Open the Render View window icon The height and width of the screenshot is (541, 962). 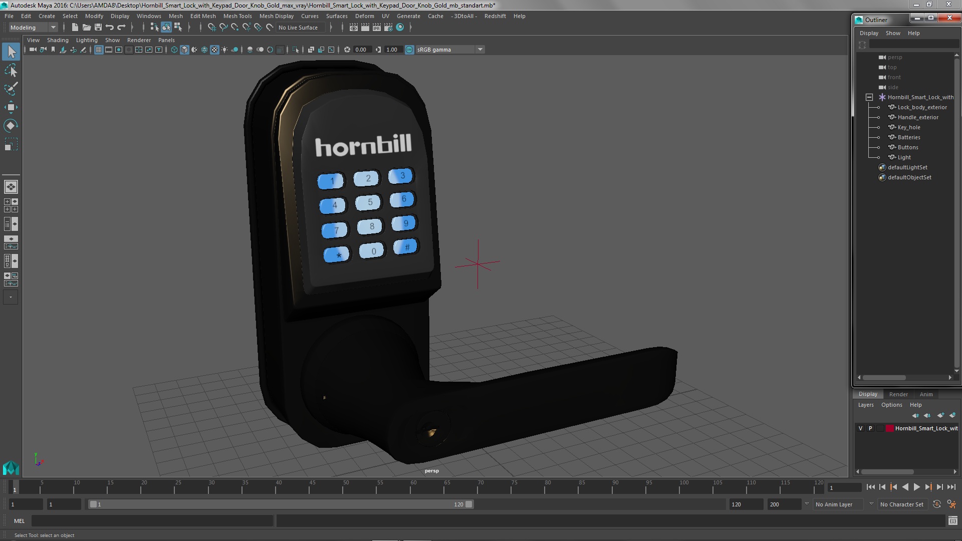pyautogui.click(x=354, y=28)
